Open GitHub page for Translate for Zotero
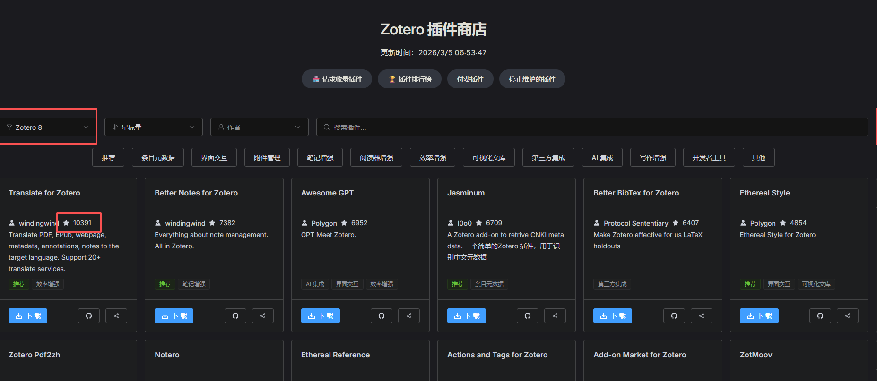The image size is (877, 381). tap(89, 316)
